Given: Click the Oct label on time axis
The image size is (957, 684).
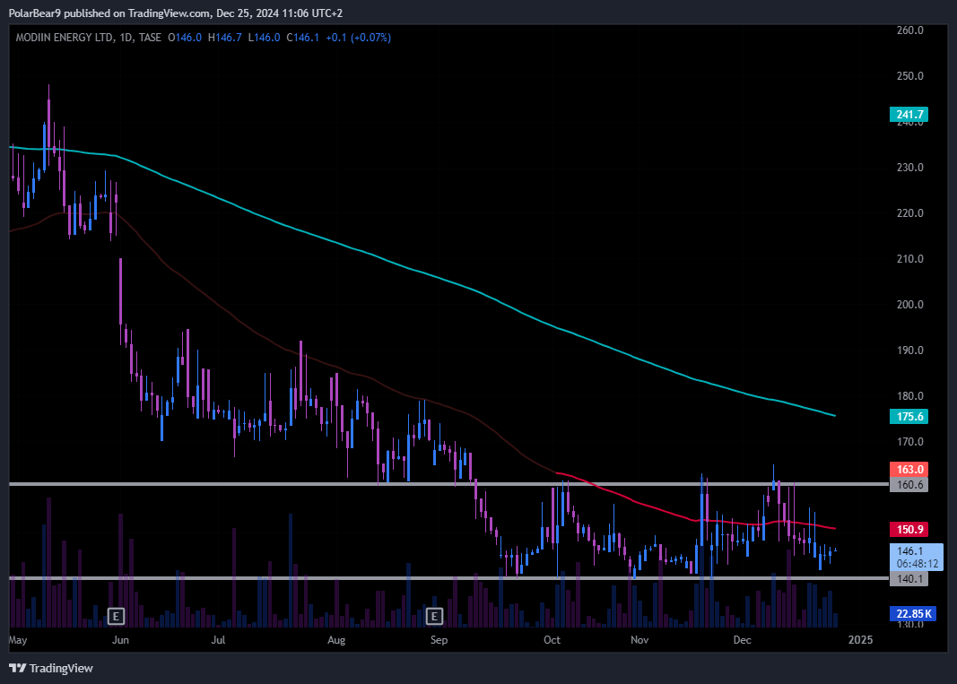Looking at the screenshot, I should [x=552, y=640].
